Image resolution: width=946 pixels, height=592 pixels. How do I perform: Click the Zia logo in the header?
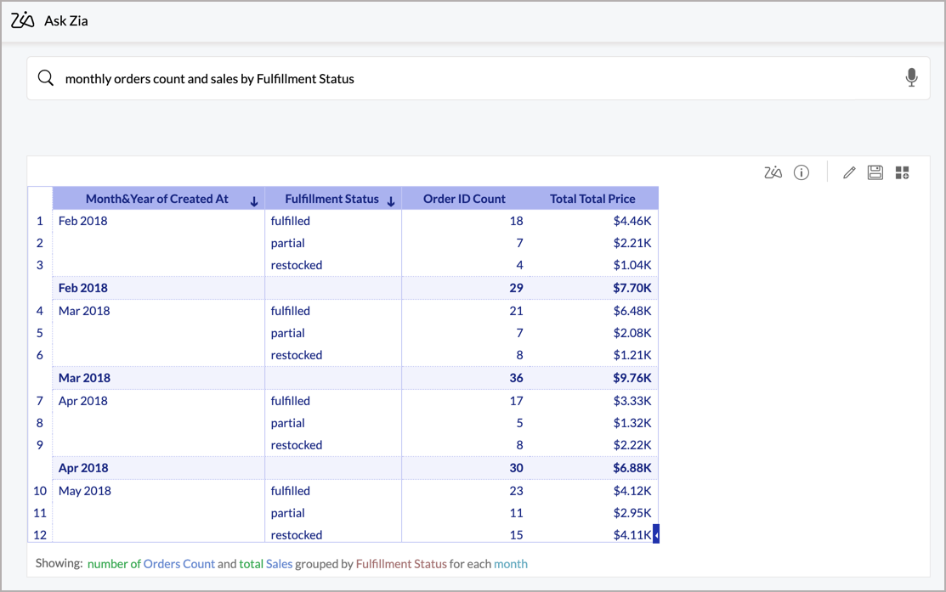click(23, 20)
